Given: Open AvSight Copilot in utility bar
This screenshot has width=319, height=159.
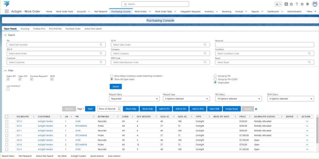Looking at the screenshot, I should (x=78, y=156).
